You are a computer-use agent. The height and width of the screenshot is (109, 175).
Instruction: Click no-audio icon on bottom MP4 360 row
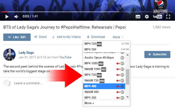pyautogui.click(x=118, y=98)
